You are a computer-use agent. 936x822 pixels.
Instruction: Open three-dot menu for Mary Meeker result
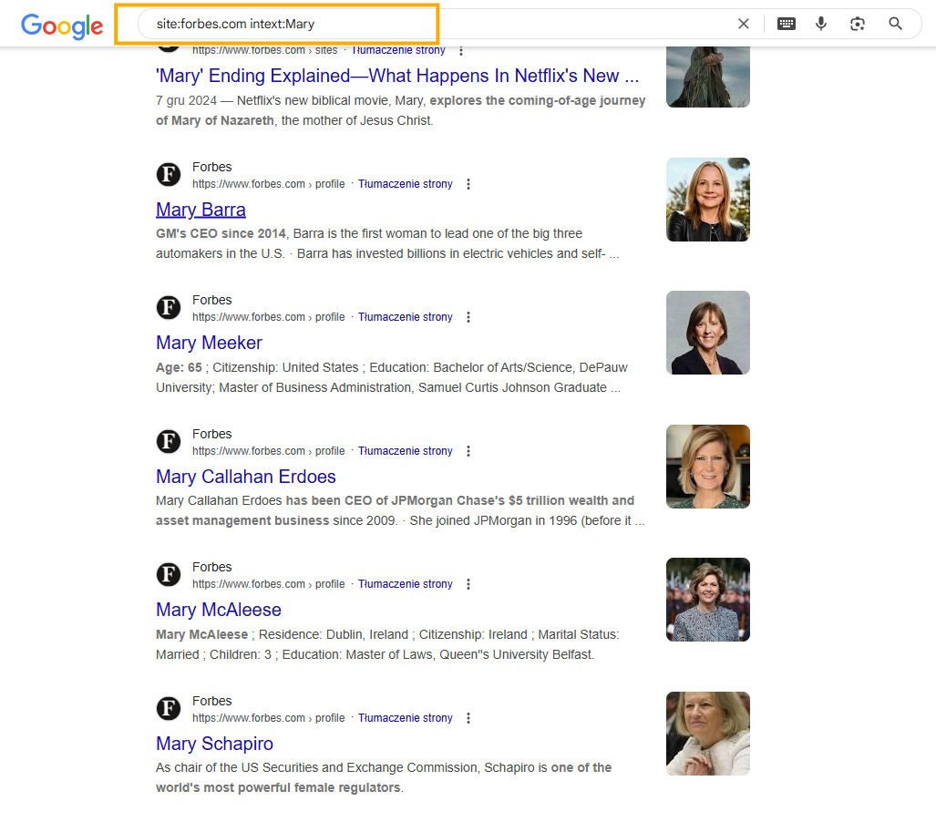pyautogui.click(x=468, y=317)
